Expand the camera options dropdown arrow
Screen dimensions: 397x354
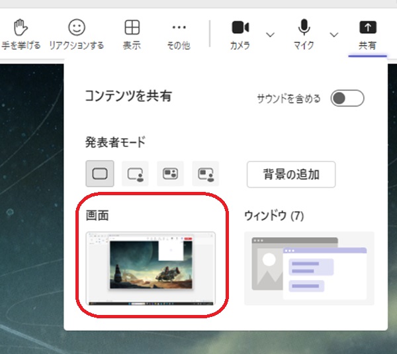click(x=270, y=34)
